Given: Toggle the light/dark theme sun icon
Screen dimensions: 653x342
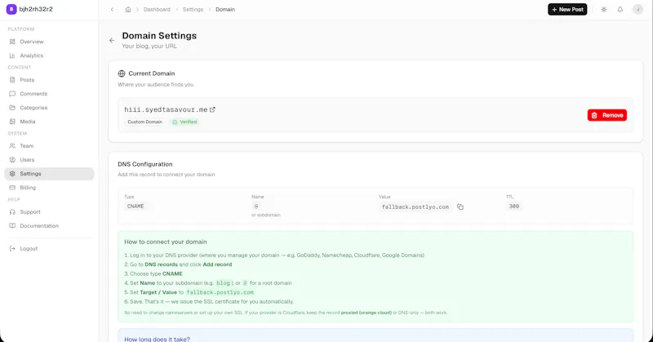Looking at the screenshot, I should pyautogui.click(x=604, y=9).
